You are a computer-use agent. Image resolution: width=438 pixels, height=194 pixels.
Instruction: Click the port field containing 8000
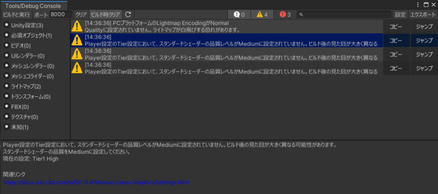click(x=61, y=15)
